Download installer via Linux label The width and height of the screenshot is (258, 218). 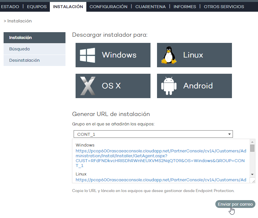(x=193, y=55)
